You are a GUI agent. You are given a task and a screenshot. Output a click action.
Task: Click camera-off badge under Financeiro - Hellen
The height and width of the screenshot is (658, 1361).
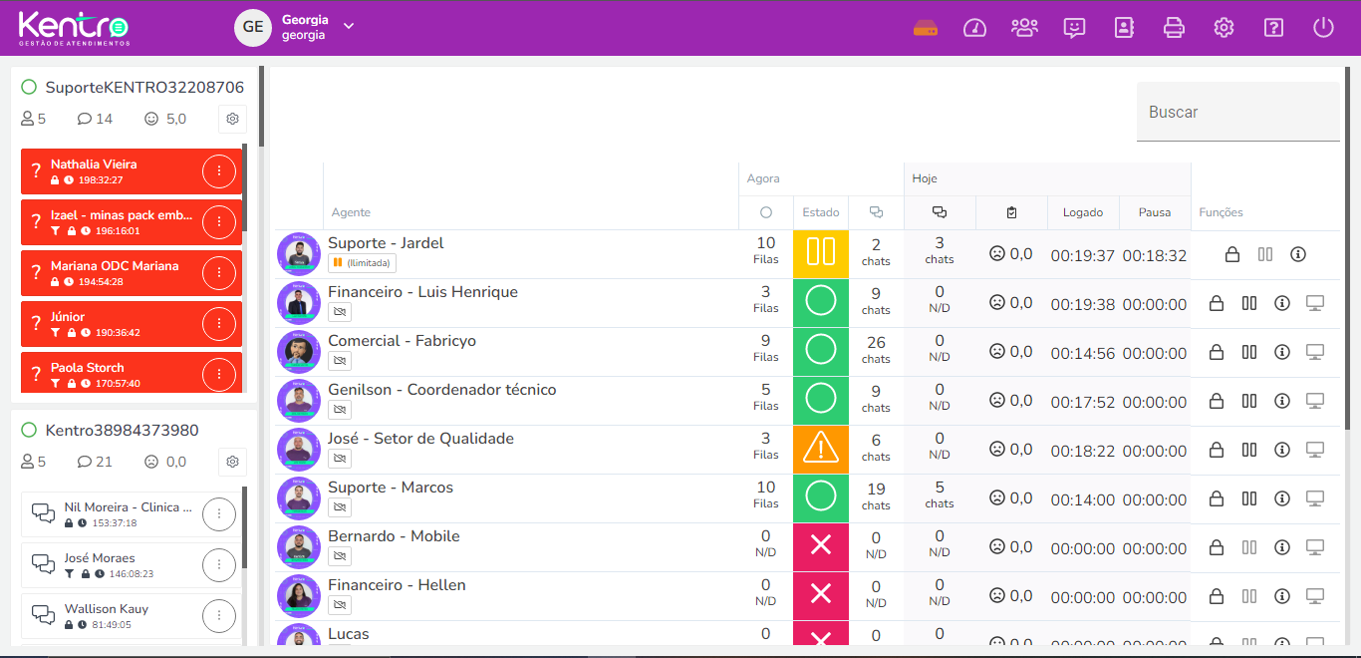[x=340, y=605]
